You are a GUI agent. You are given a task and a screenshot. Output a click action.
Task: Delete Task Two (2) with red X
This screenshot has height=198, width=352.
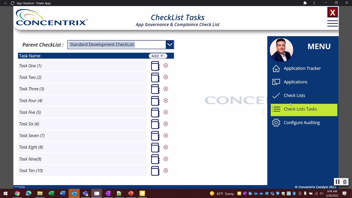click(166, 77)
